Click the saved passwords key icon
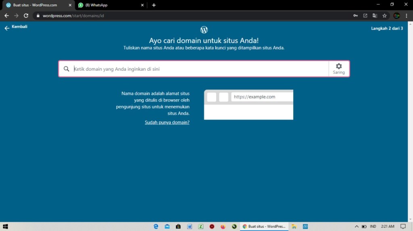The image size is (413, 231). [x=355, y=16]
